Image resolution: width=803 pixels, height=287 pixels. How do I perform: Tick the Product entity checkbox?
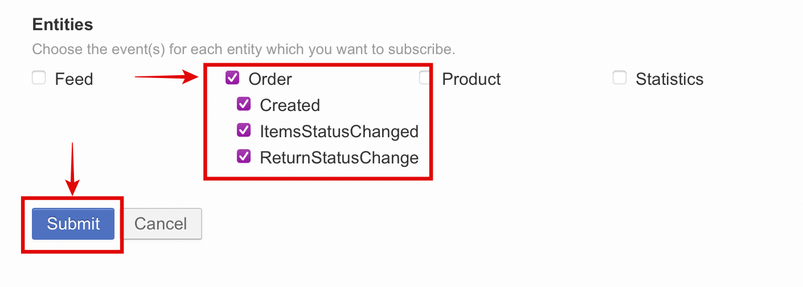[425, 78]
